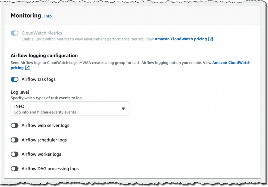Open the Monitoring Info link
The width and height of the screenshot is (268, 187).
coord(48,16)
